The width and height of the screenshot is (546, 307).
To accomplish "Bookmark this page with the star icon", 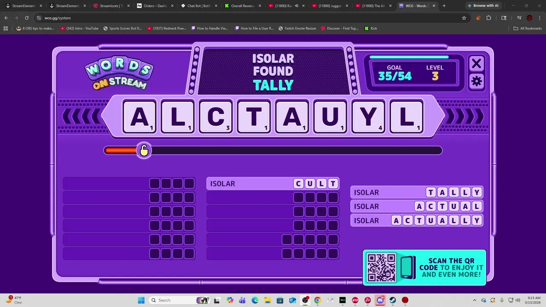I will pyautogui.click(x=464, y=18).
